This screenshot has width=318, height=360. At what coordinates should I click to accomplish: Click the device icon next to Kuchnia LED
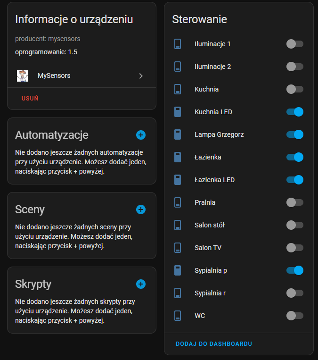[178, 112]
